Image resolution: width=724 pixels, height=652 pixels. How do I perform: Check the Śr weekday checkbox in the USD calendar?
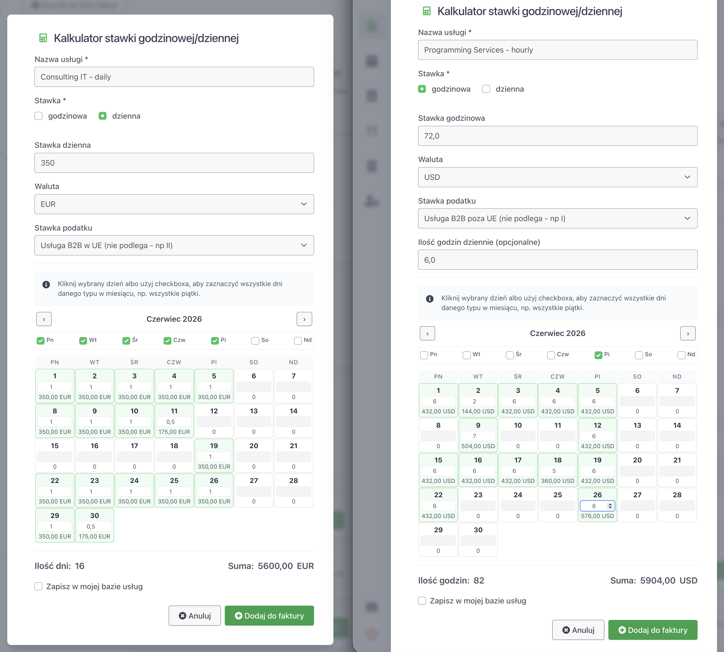(x=509, y=355)
